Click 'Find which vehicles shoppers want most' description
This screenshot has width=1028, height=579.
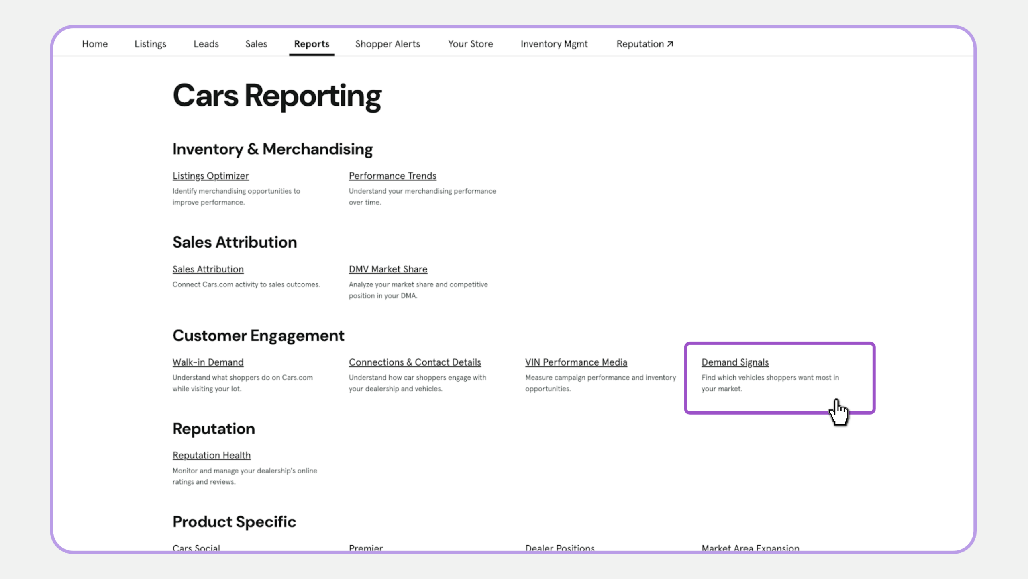(x=770, y=383)
